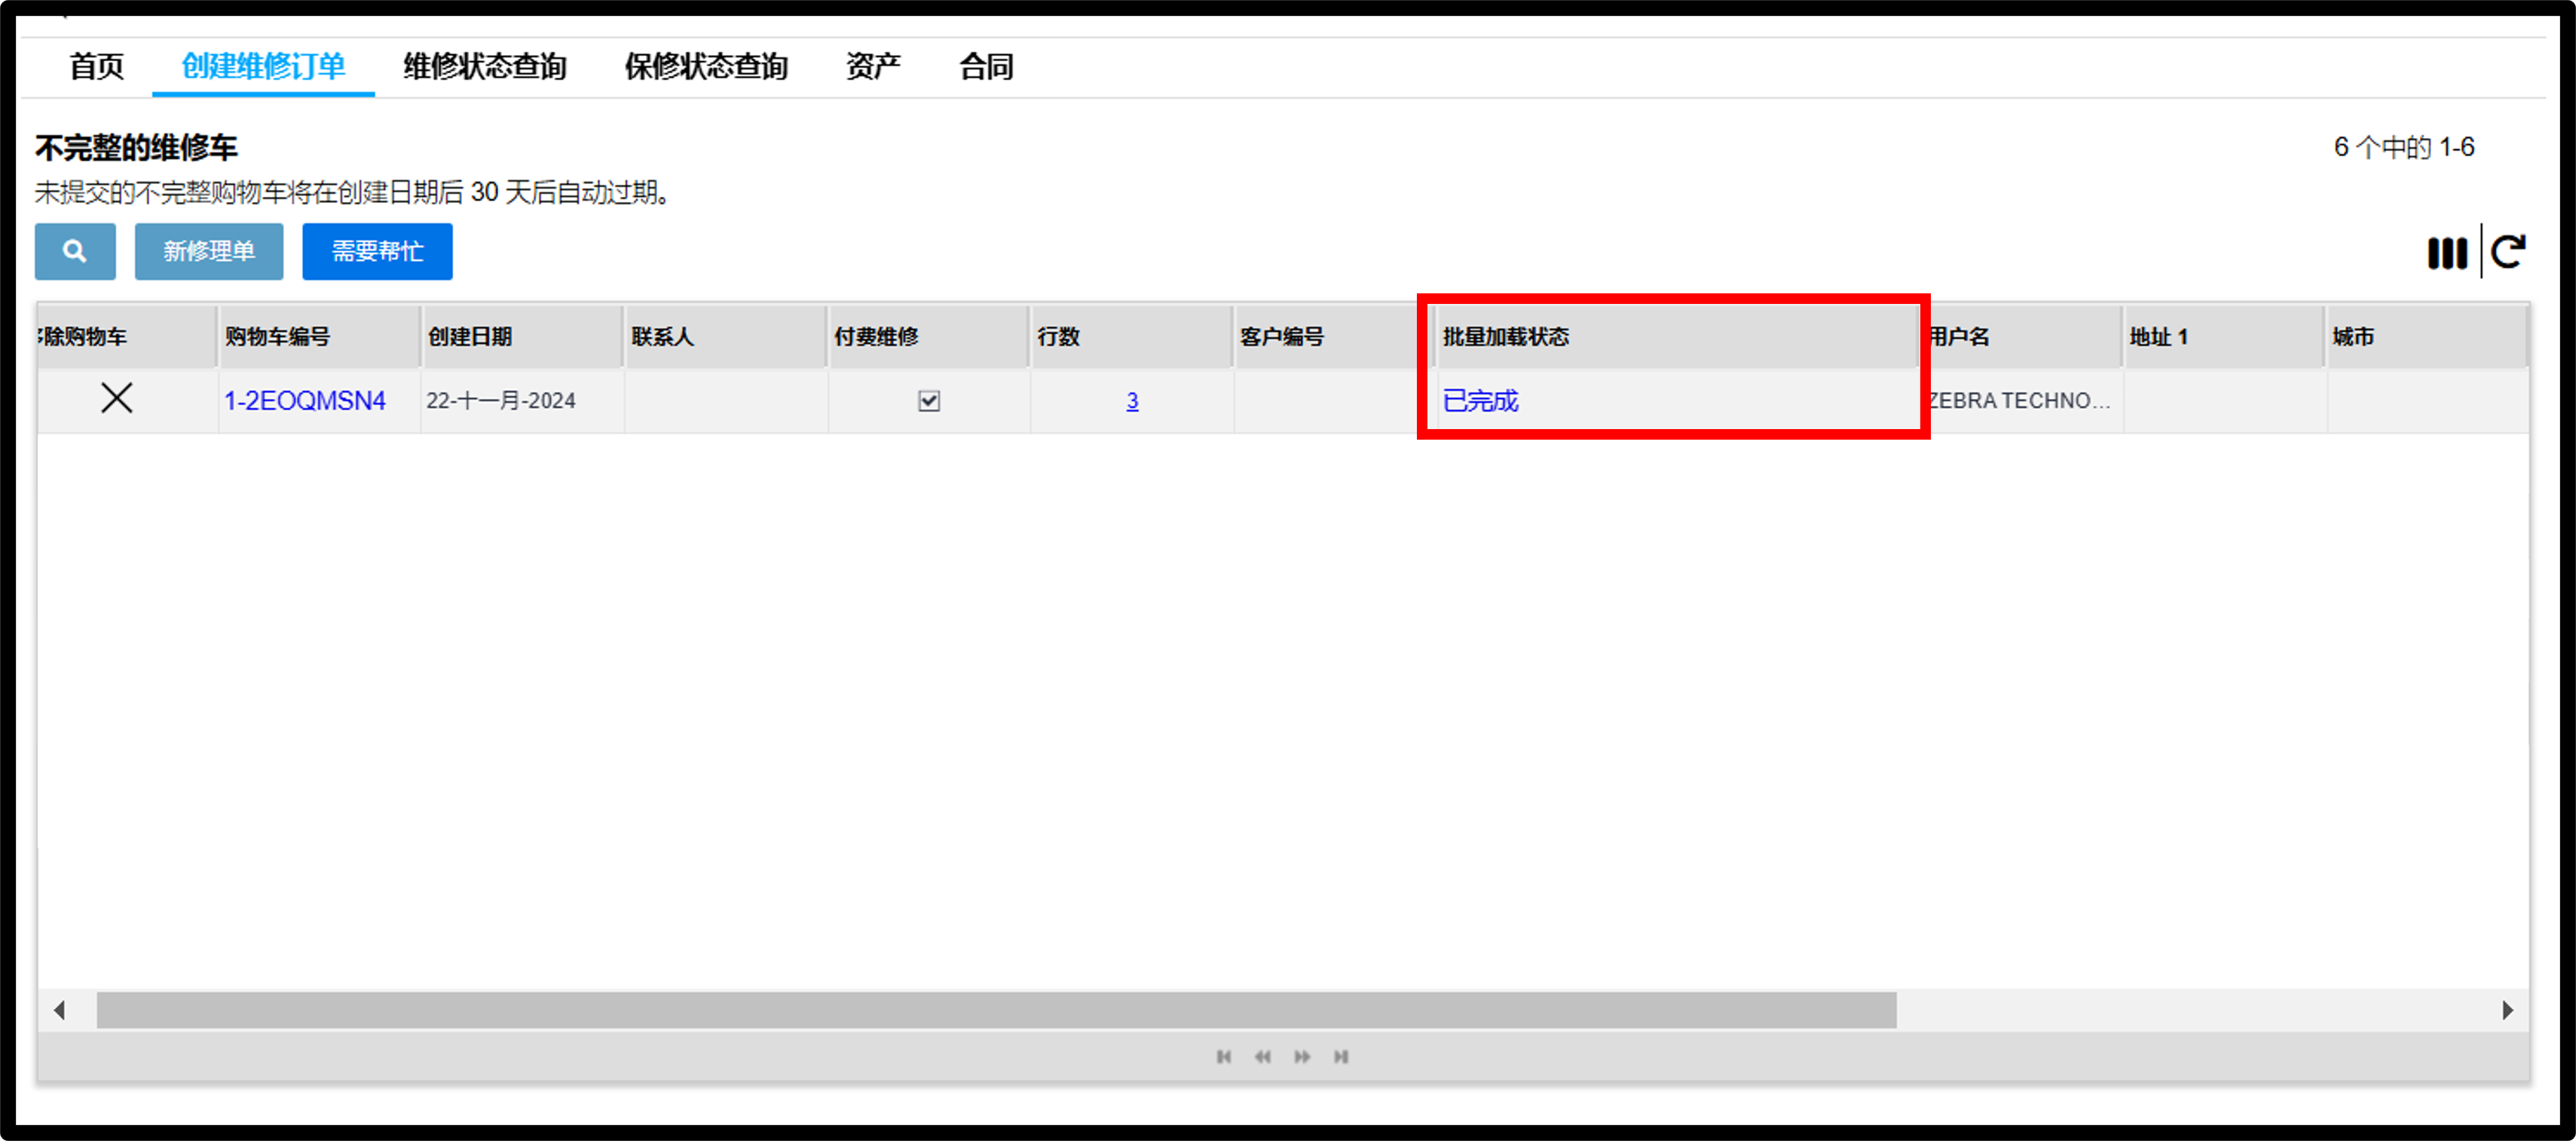Go to the first page of records

(x=1224, y=1057)
